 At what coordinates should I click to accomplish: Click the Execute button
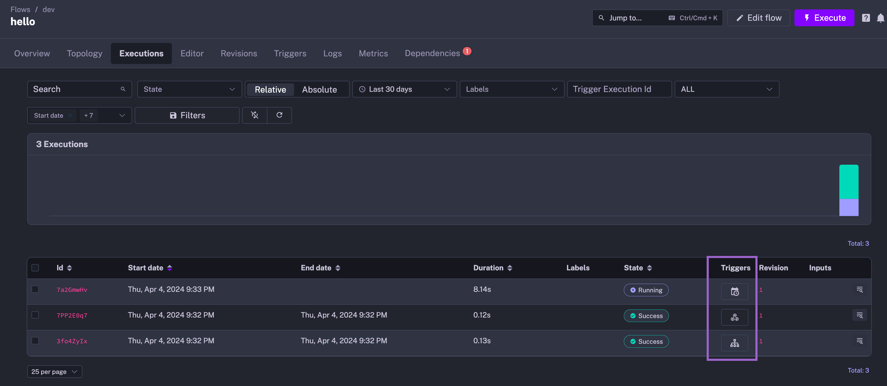(824, 18)
